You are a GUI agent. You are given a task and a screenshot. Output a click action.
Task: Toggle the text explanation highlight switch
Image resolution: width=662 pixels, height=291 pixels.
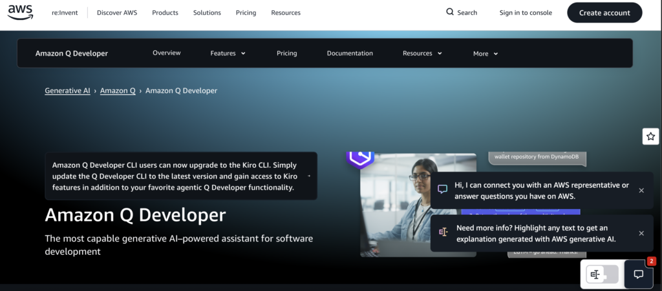coord(603,274)
